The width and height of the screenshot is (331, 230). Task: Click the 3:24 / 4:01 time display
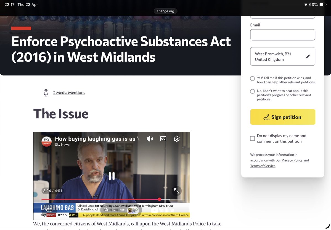pyautogui.click(x=52, y=191)
